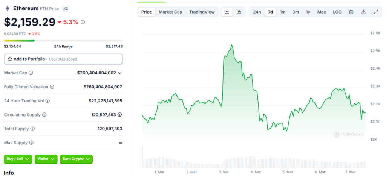Click the $2.5K price axis label
Image resolution: width=386 pixels, height=176 pixels.
point(375,51)
